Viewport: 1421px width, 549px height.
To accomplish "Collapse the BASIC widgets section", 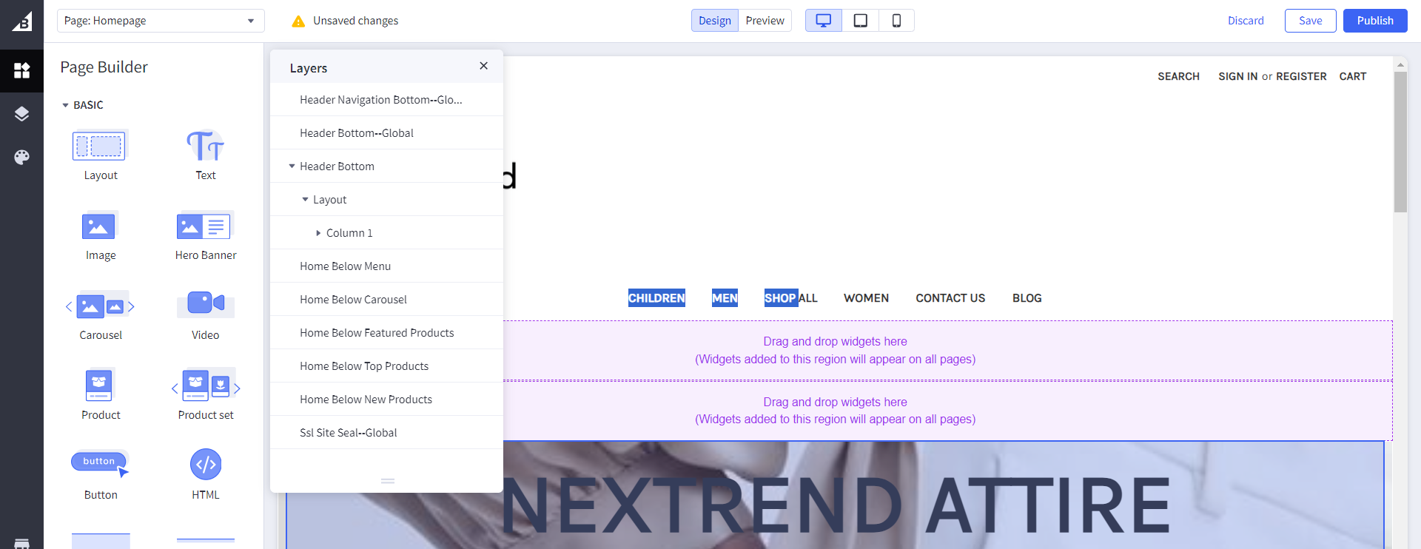I will click(x=65, y=105).
